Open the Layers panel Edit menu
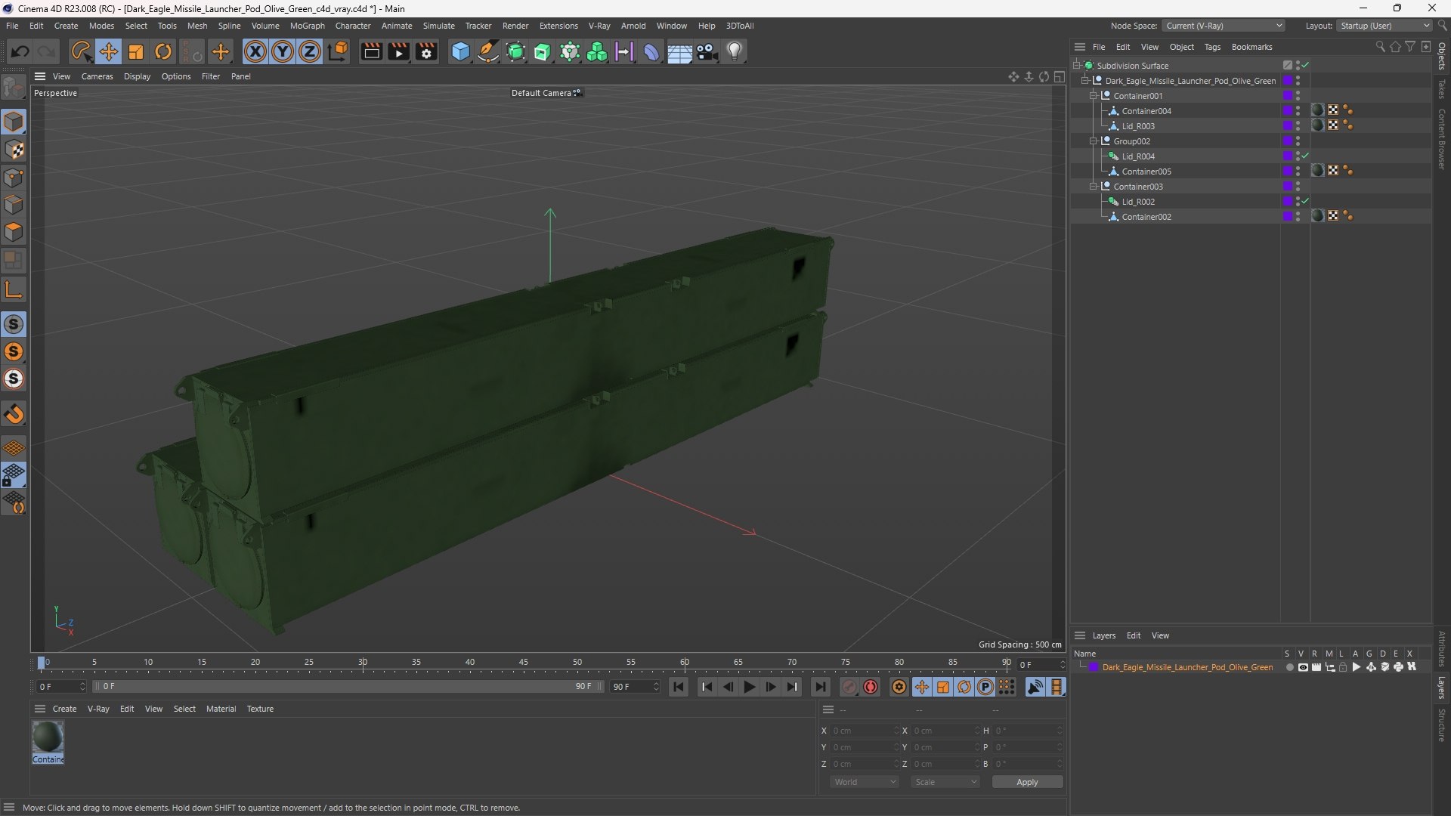 pos(1134,635)
